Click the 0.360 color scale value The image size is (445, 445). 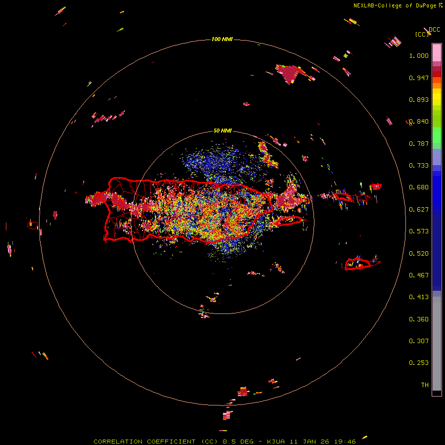click(x=419, y=319)
